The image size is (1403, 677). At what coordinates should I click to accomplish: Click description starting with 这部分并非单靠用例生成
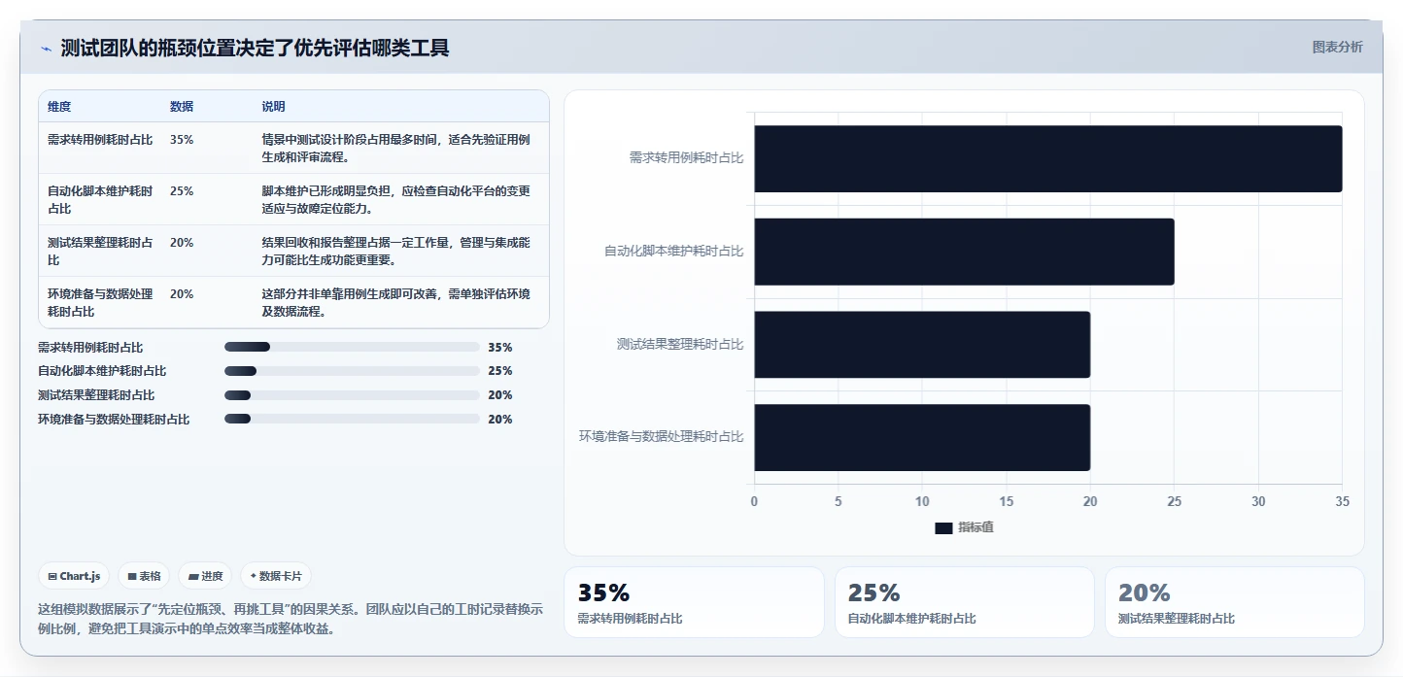click(x=396, y=303)
